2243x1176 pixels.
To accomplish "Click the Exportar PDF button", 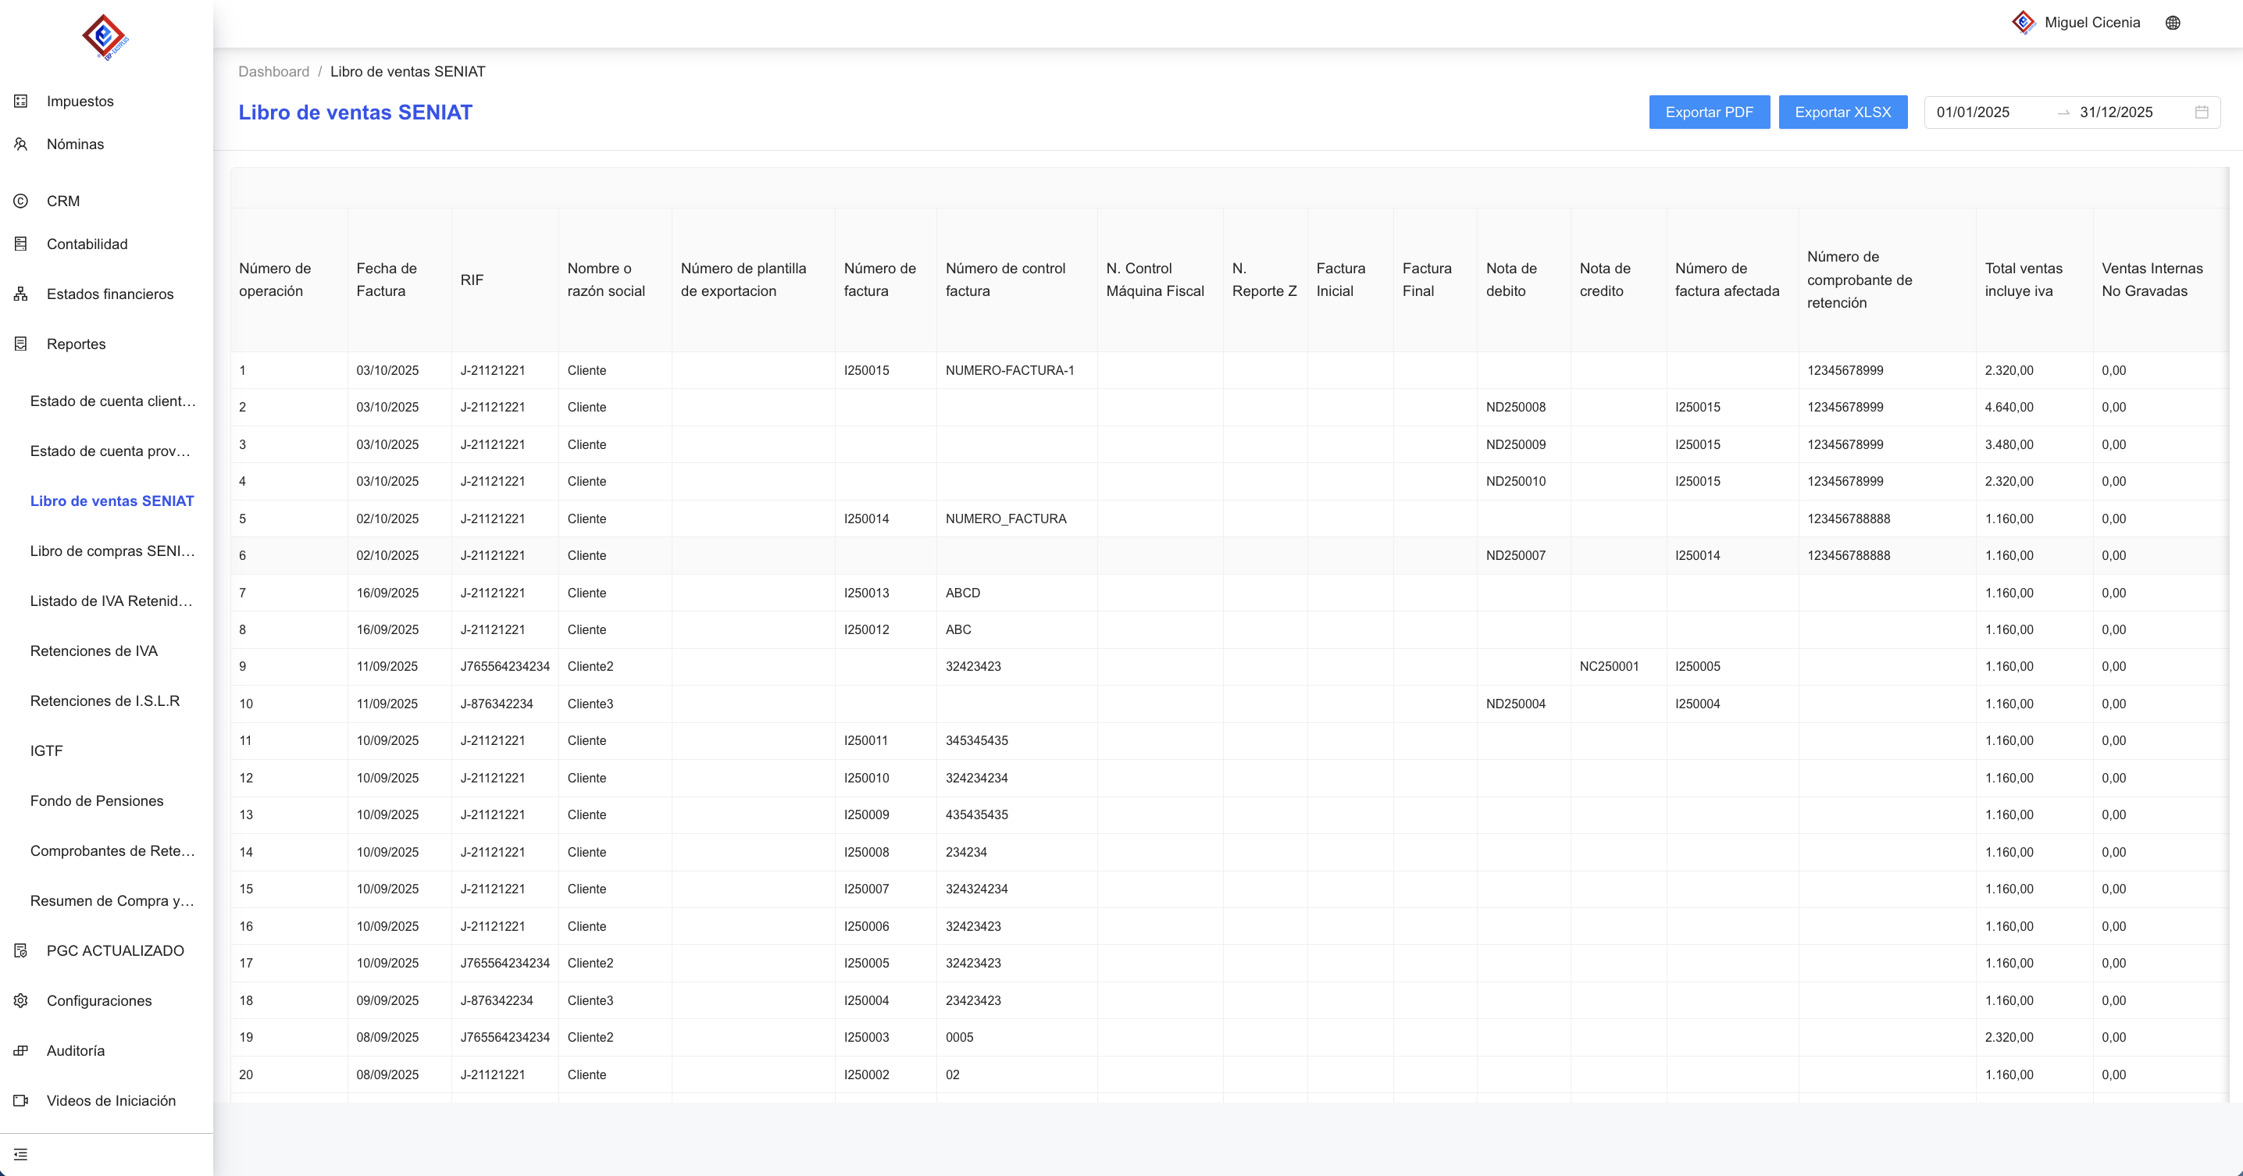I will pos(1708,112).
